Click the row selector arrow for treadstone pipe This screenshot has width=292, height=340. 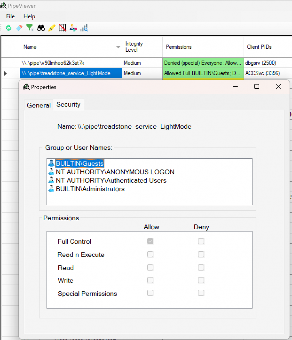click(x=5, y=74)
